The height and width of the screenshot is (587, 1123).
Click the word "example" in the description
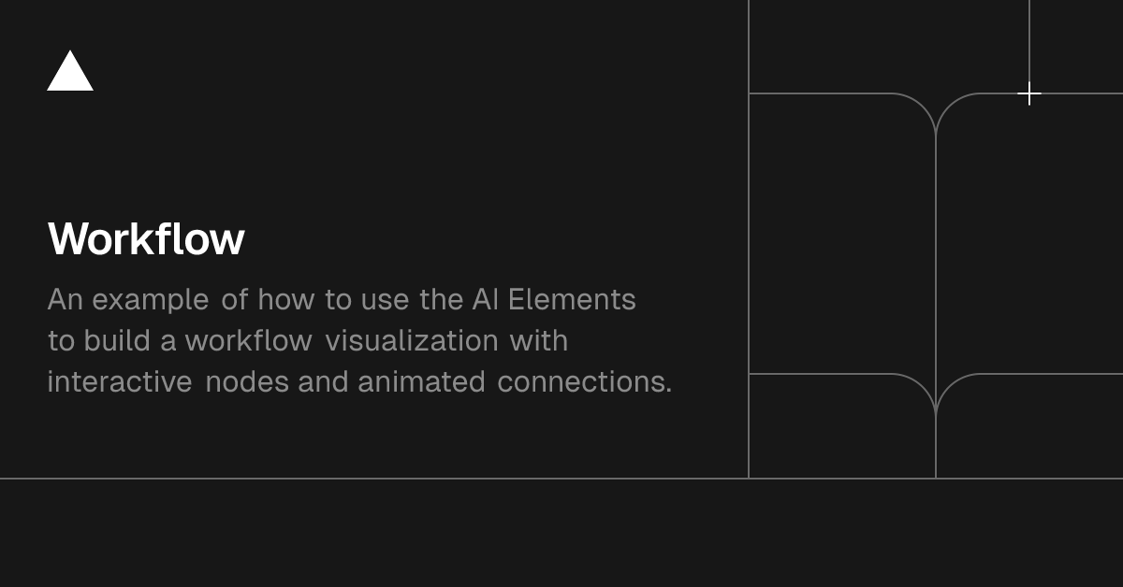(x=151, y=300)
